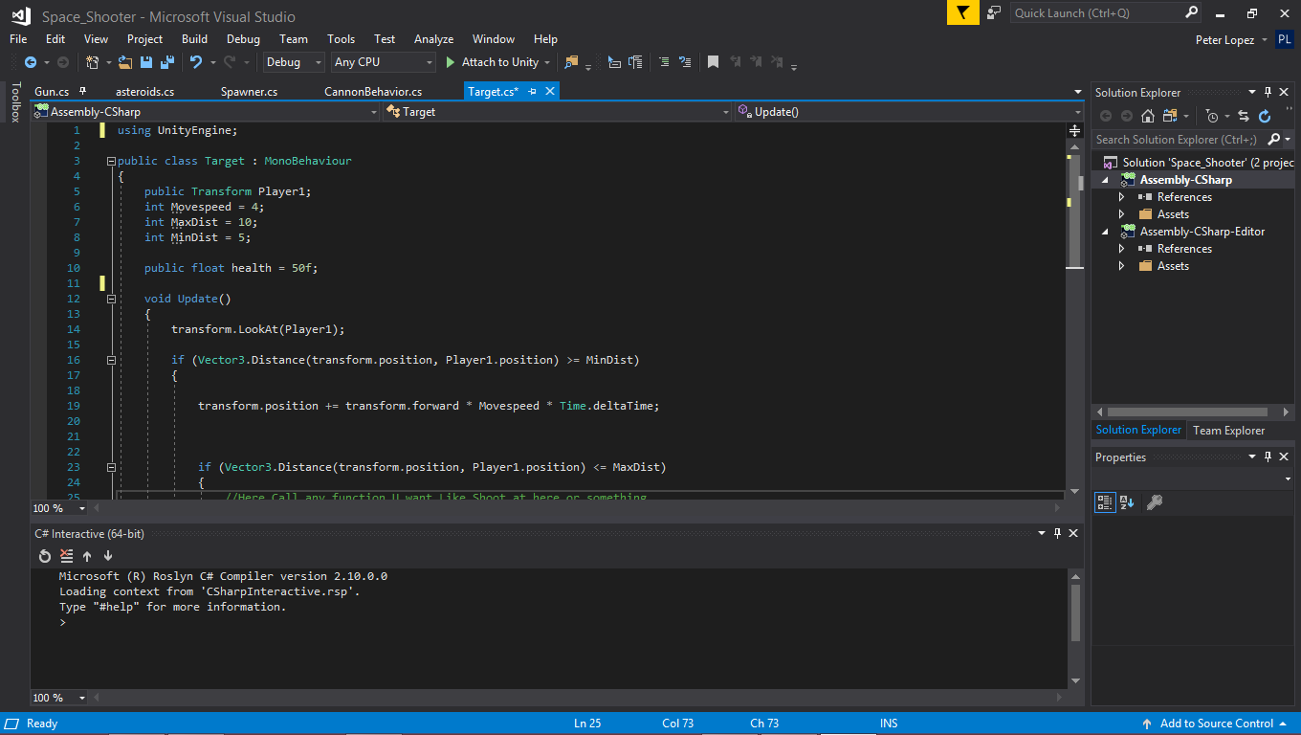Open the Debug configuration dropdown

[x=295, y=62]
